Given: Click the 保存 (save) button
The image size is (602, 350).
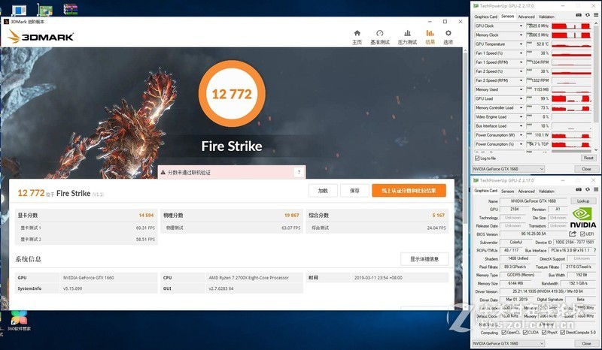Looking at the screenshot, I should point(354,191).
